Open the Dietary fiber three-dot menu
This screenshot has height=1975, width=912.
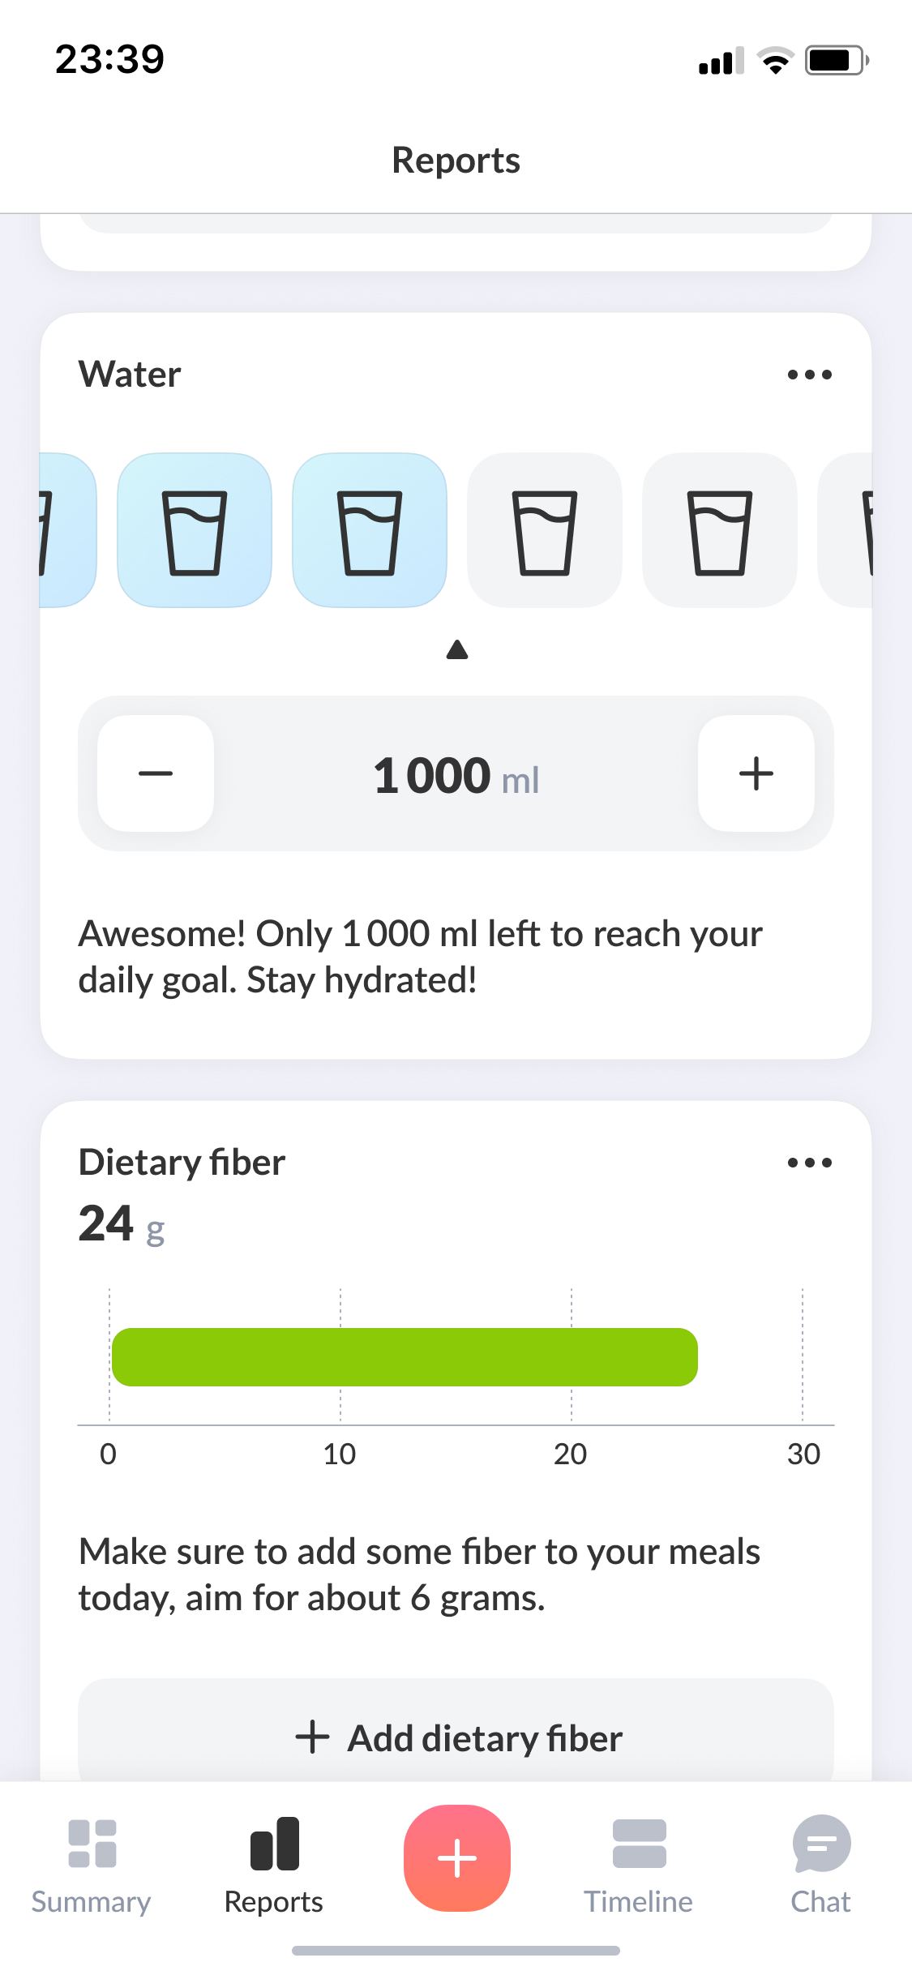coord(809,1163)
